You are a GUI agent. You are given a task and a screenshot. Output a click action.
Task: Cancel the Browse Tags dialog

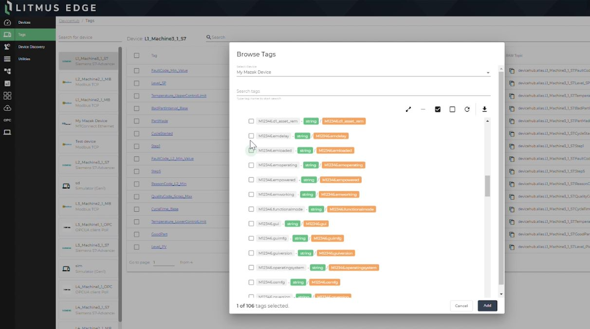(x=461, y=306)
